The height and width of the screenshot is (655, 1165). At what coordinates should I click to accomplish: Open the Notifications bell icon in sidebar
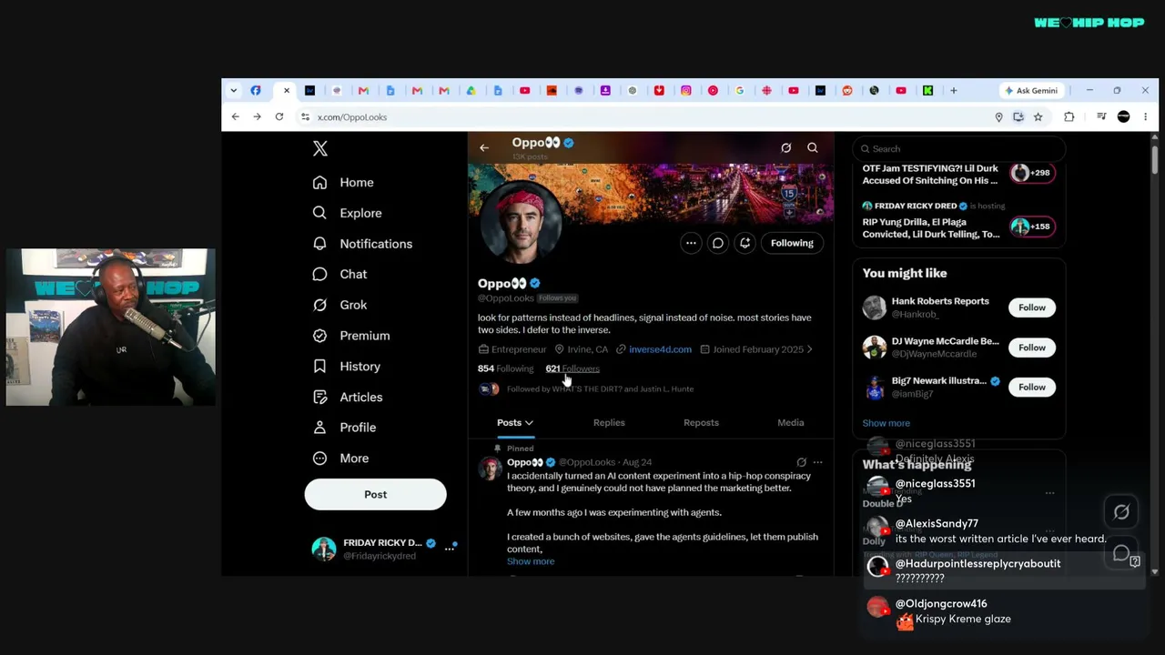tap(319, 244)
